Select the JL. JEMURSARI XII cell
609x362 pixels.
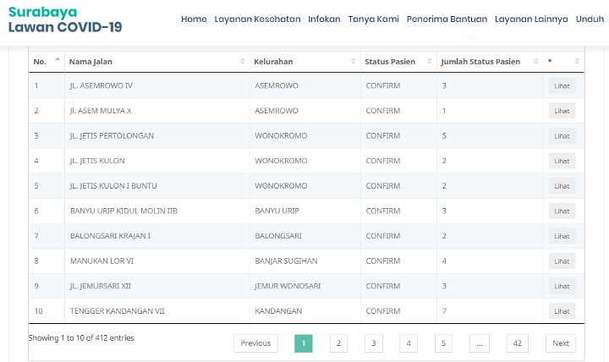click(x=157, y=286)
